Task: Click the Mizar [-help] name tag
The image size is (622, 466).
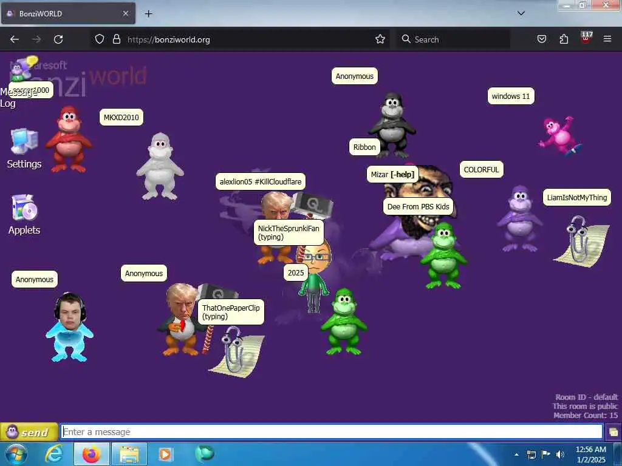Action: coord(393,174)
